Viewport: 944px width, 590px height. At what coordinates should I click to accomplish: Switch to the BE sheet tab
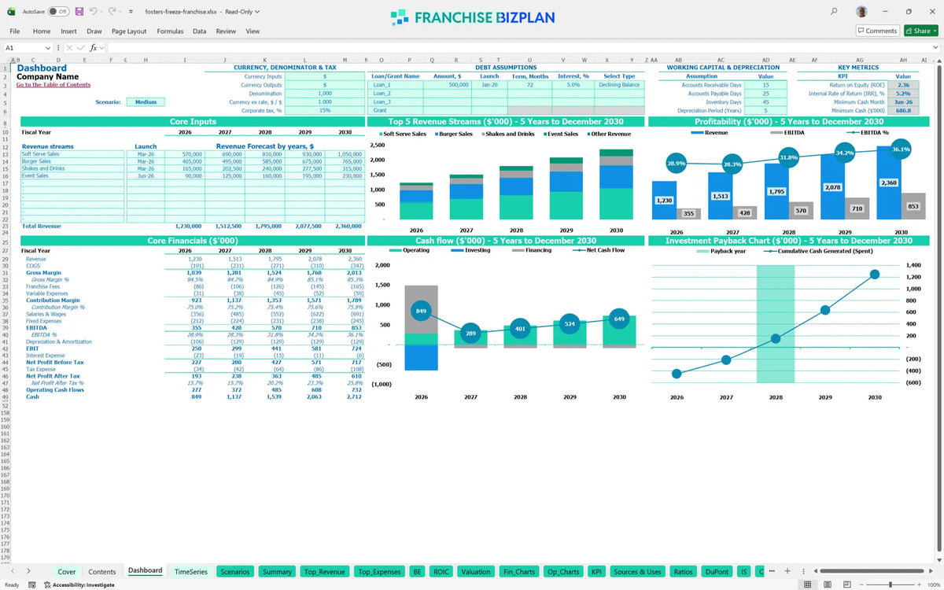(x=418, y=572)
